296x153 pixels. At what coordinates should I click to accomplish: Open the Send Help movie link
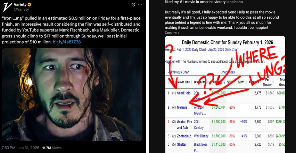coord(183,93)
